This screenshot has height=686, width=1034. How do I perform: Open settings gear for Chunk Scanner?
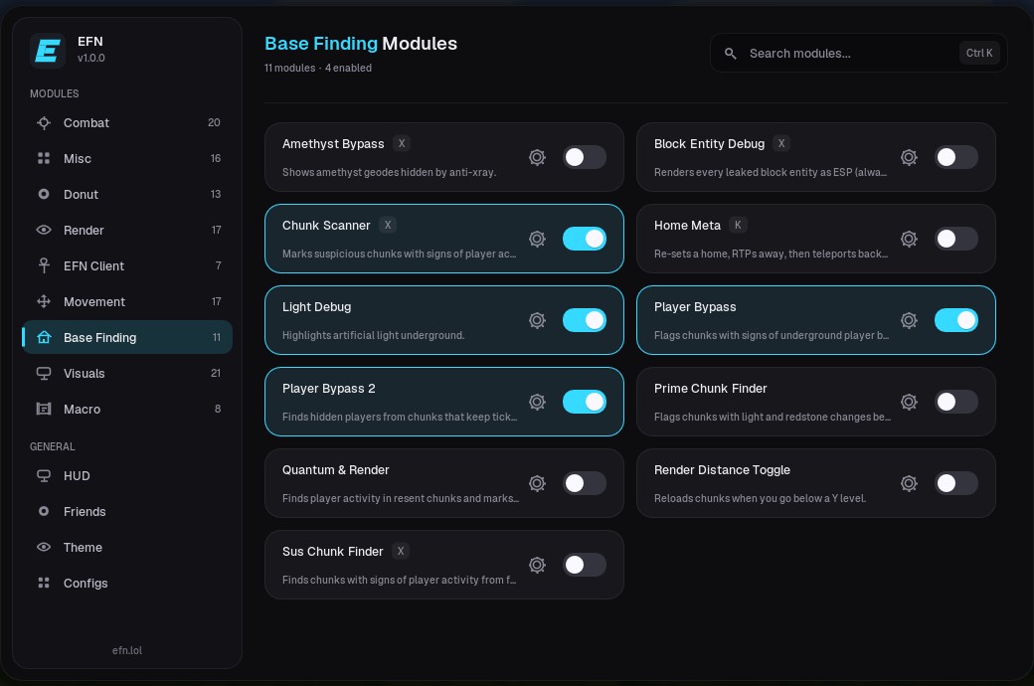click(x=538, y=239)
